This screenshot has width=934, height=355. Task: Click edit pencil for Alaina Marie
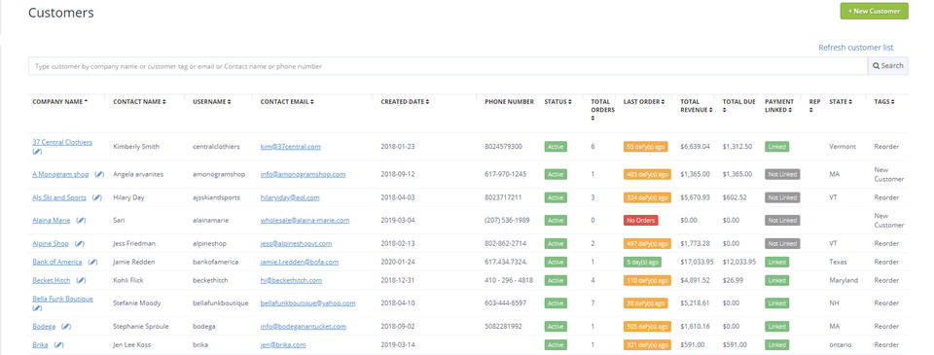tap(82, 221)
